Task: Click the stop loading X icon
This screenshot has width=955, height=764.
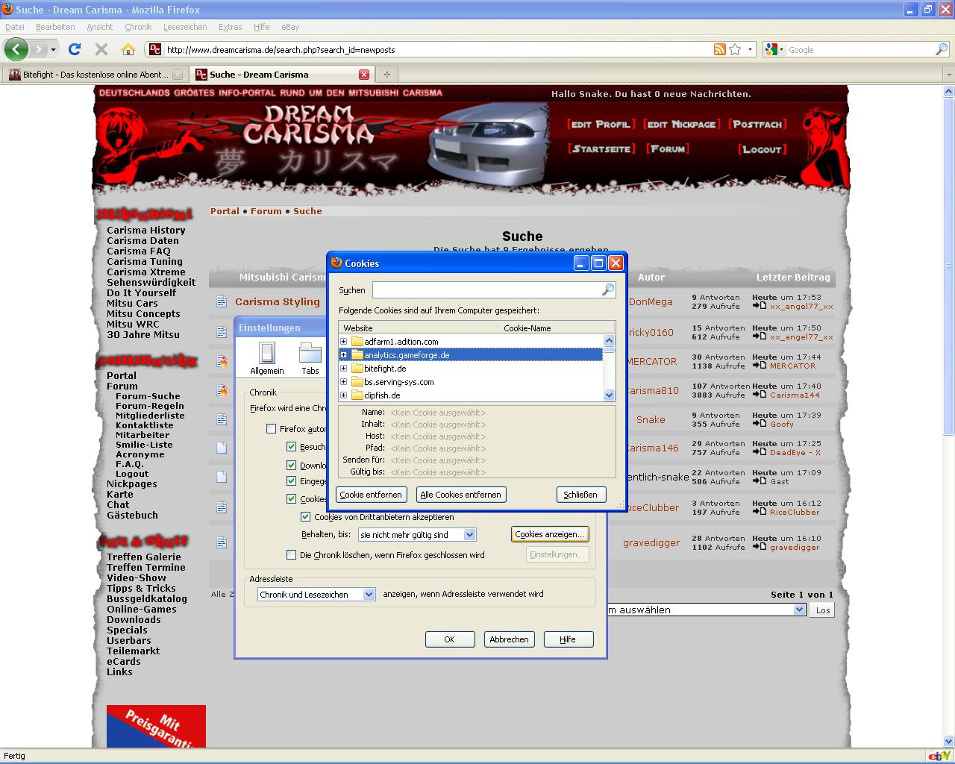Action: (101, 49)
